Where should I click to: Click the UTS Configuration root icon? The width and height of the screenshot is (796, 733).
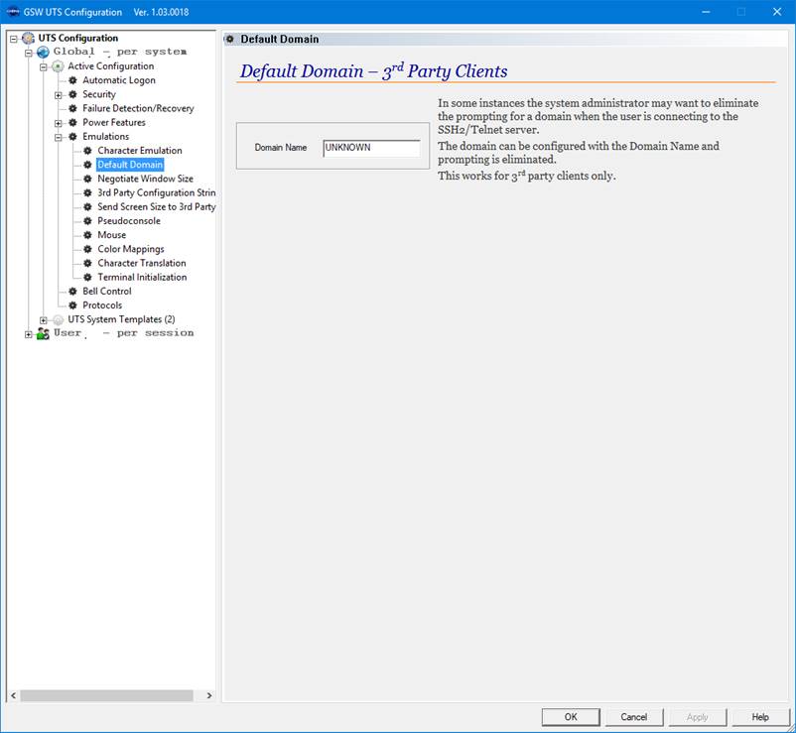pos(28,38)
